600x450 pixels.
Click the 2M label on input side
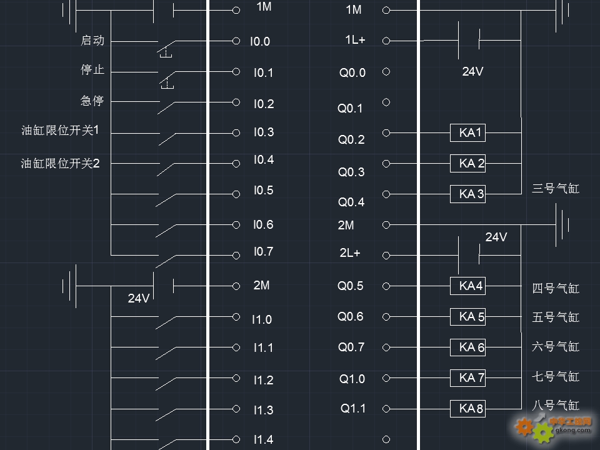(262, 286)
